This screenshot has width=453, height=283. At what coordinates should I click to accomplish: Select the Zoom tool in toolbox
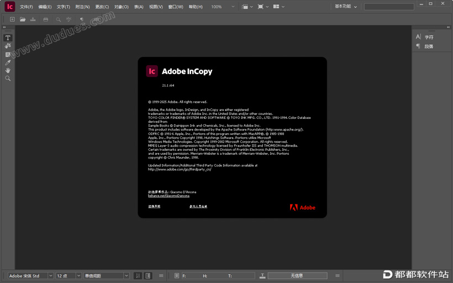[8, 78]
